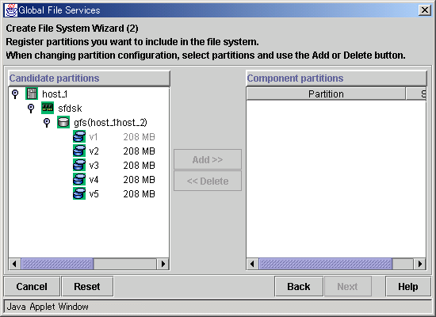The image size is (436, 317).
Task: Click right arrow of Component partitions scrollbar
Action: [x=420, y=264]
